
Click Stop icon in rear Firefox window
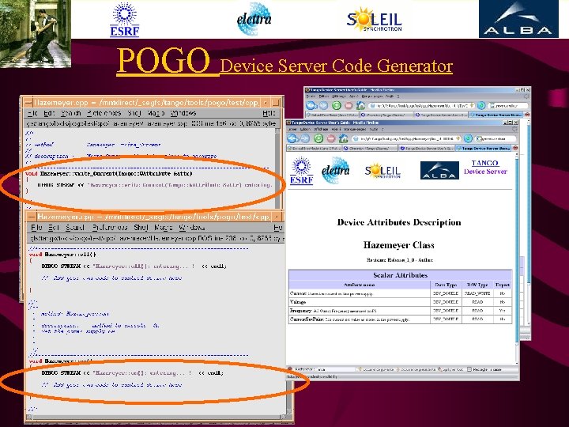point(349,105)
